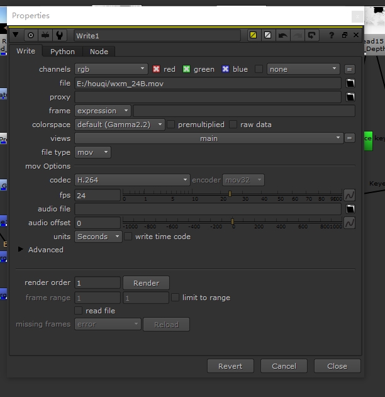
Task: Browse for proxy file folder icon
Action: pyautogui.click(x=350, y=97)
